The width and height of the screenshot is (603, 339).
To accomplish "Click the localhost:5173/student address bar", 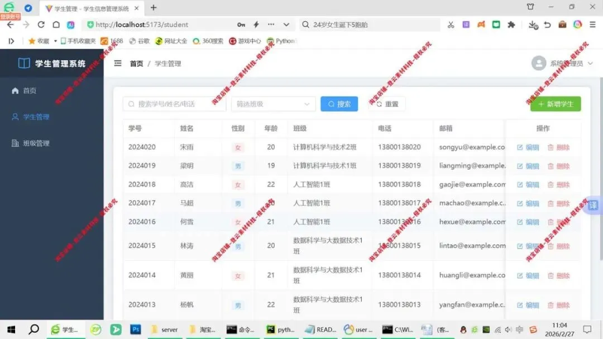I will [142, 25].
